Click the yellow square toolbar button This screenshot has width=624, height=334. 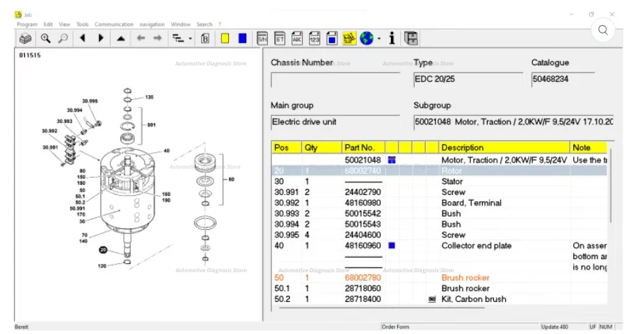pos(225,39)
